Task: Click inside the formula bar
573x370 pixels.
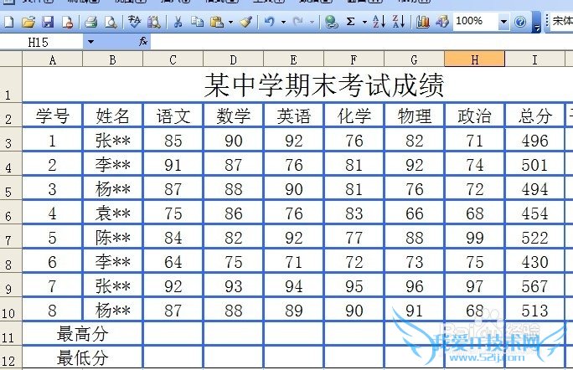Action: click(362, 42)
